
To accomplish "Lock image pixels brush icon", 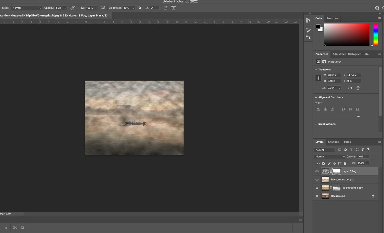I will click(x=329, y=163).
